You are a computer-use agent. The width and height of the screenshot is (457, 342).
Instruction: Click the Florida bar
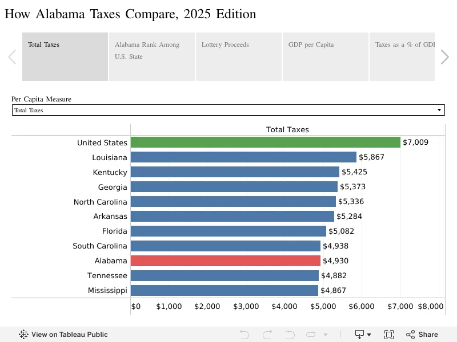(x=228, y=231)
